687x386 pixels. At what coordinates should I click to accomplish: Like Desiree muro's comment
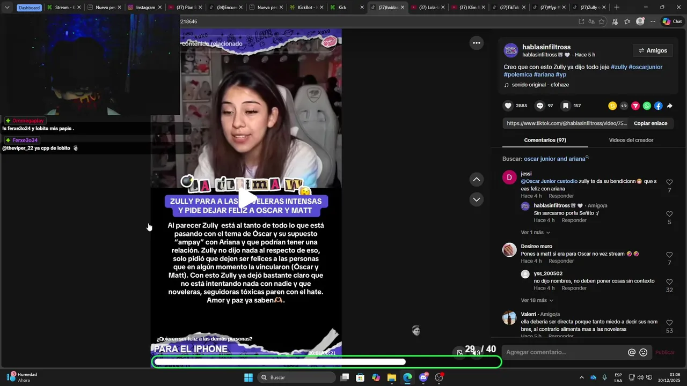[x=669, y=255]
